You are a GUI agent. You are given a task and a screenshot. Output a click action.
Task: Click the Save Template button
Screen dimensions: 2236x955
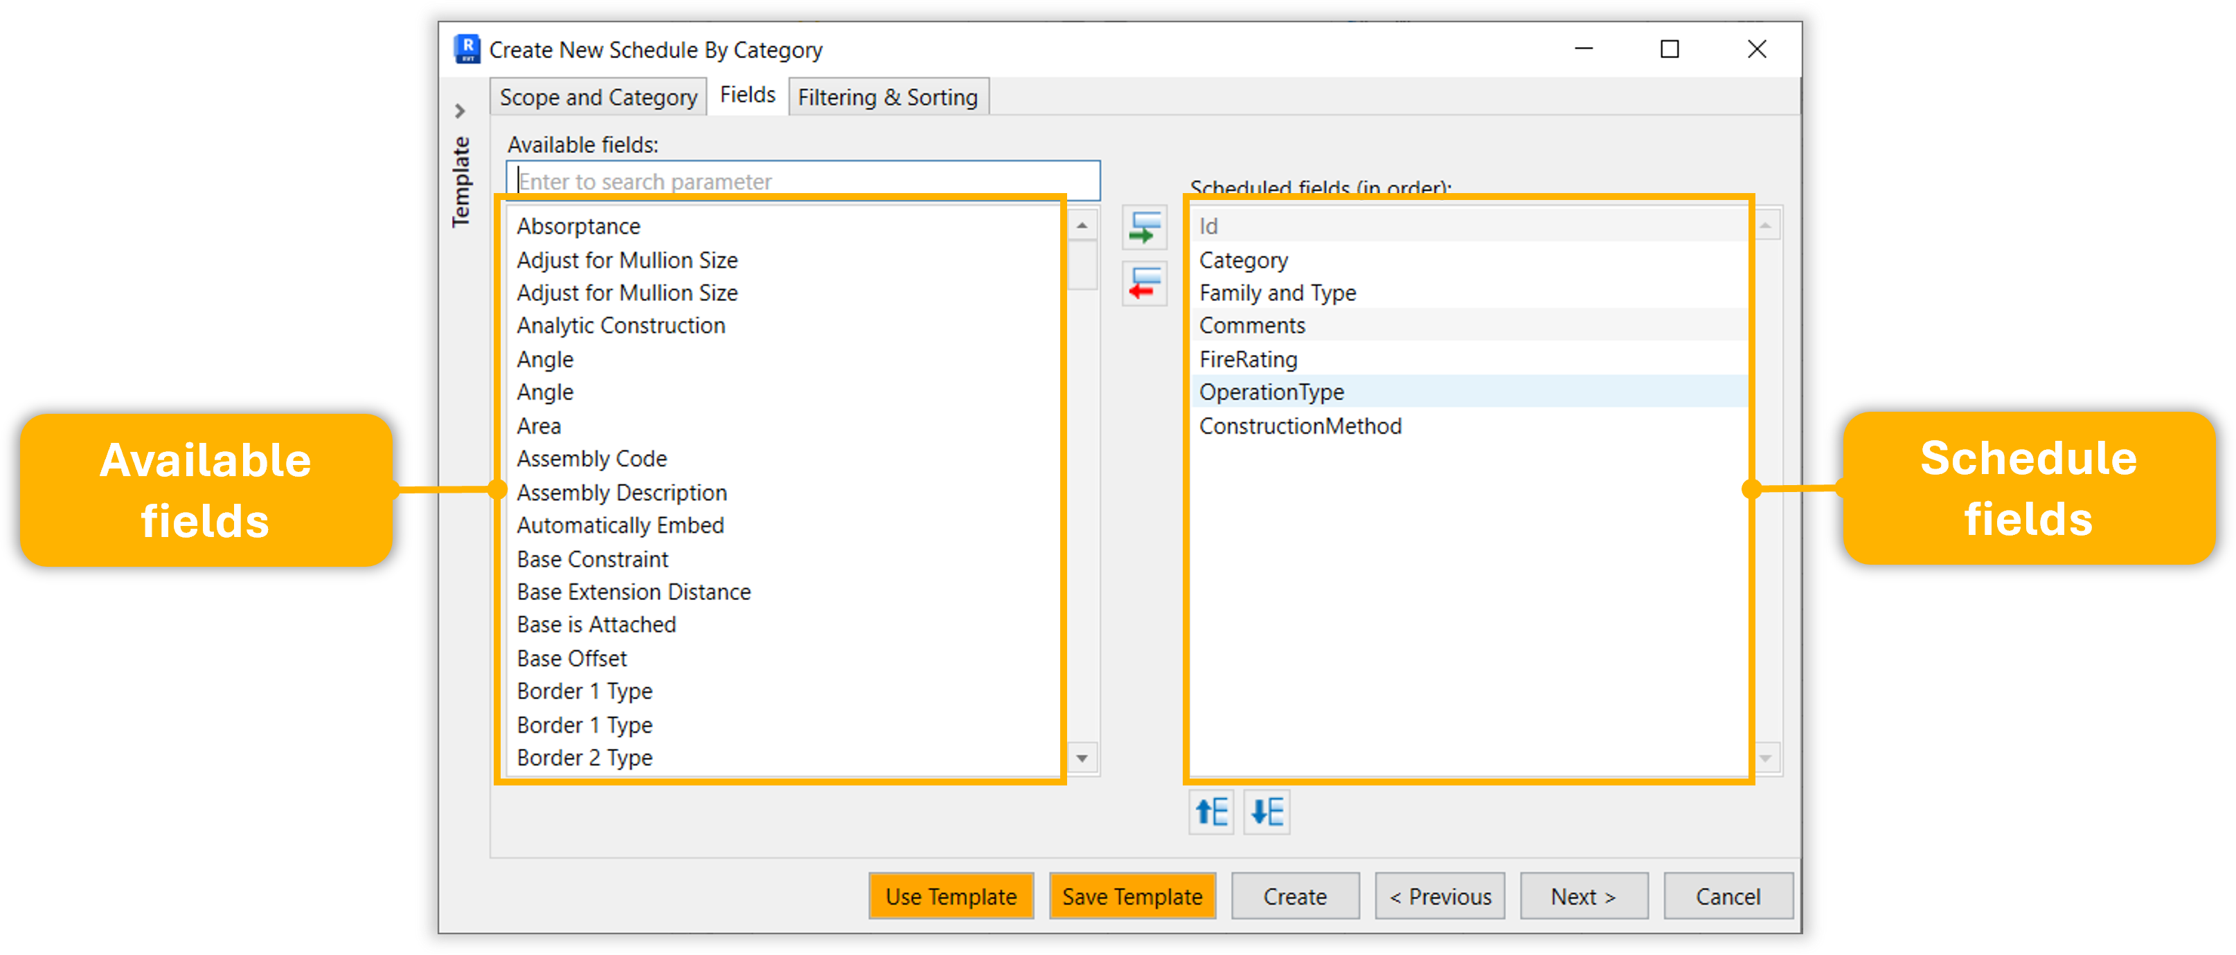[1132, 896]
